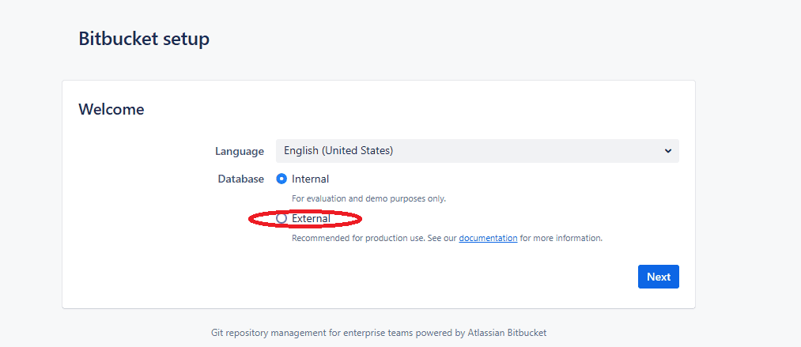Select the External database radio button
Screen dimensions: 801x347
tap(281, 218)
